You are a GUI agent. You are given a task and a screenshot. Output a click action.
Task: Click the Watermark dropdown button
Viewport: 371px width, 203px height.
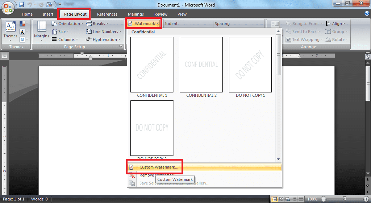(x=143, y=24)
